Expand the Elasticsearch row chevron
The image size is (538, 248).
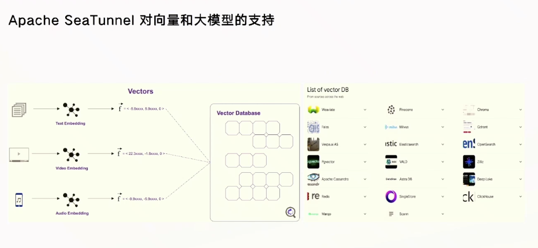[442, 144]
